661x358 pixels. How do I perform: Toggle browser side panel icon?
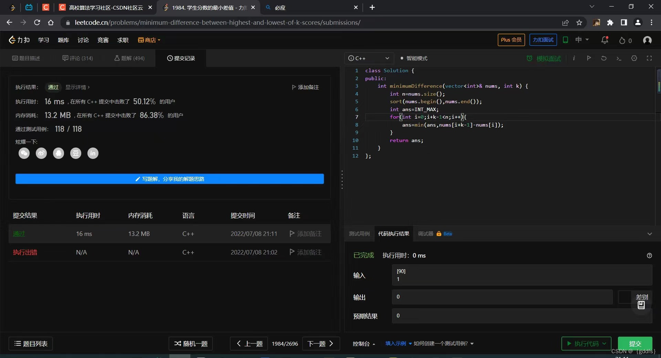(x=624, y=22)
